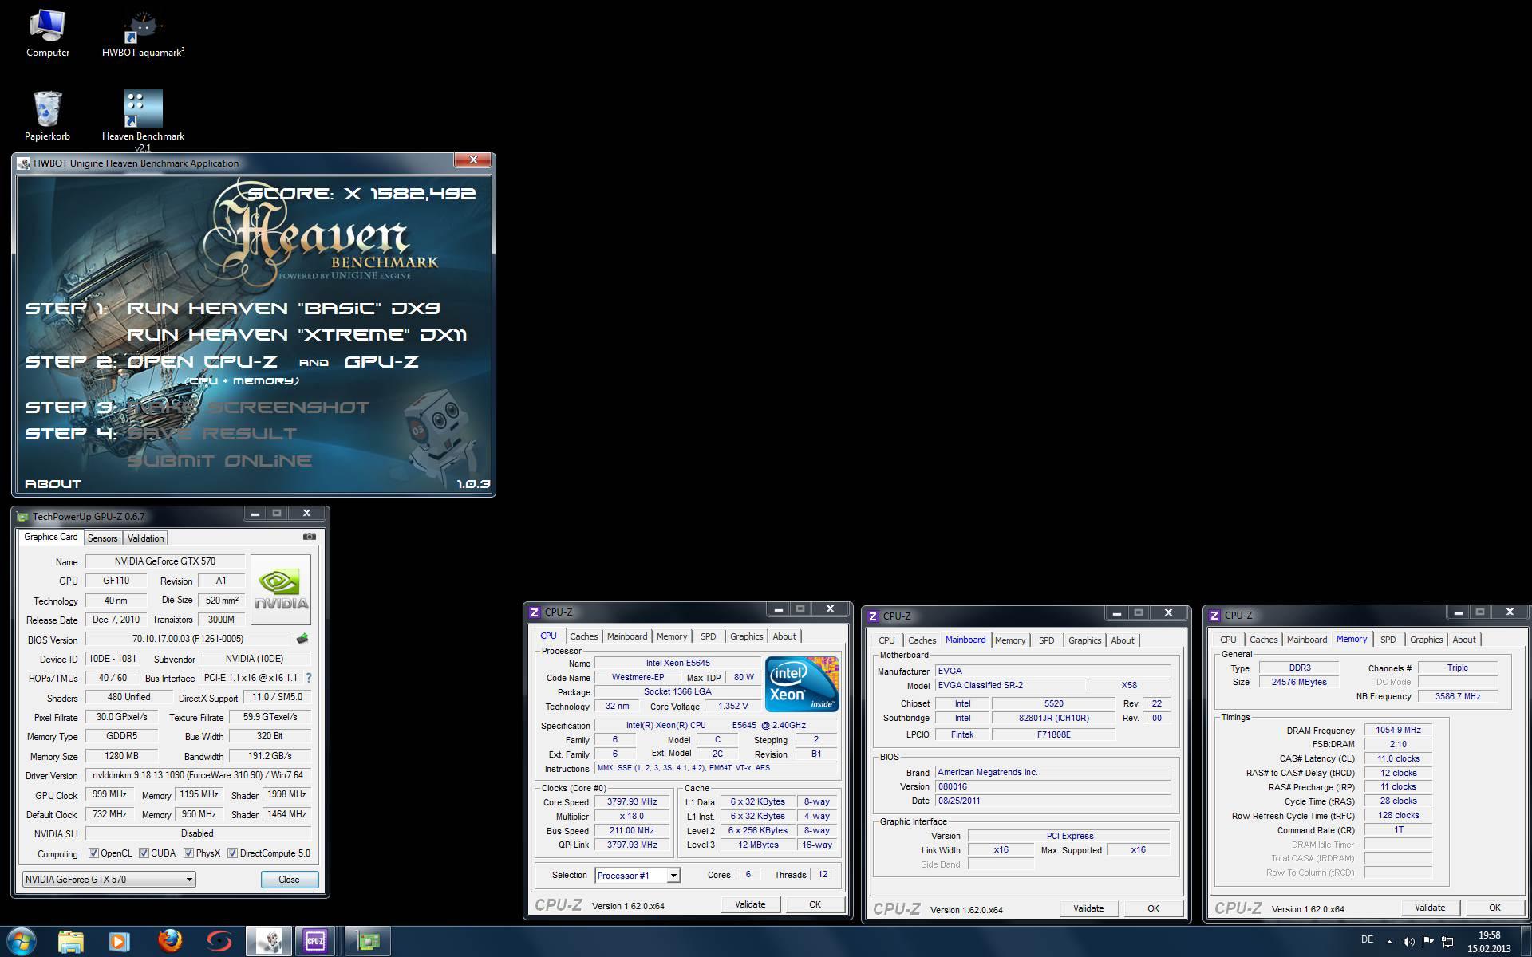Click Validate in the first CPU-Z window
The image size is (1532, 957).
(750, 904)
